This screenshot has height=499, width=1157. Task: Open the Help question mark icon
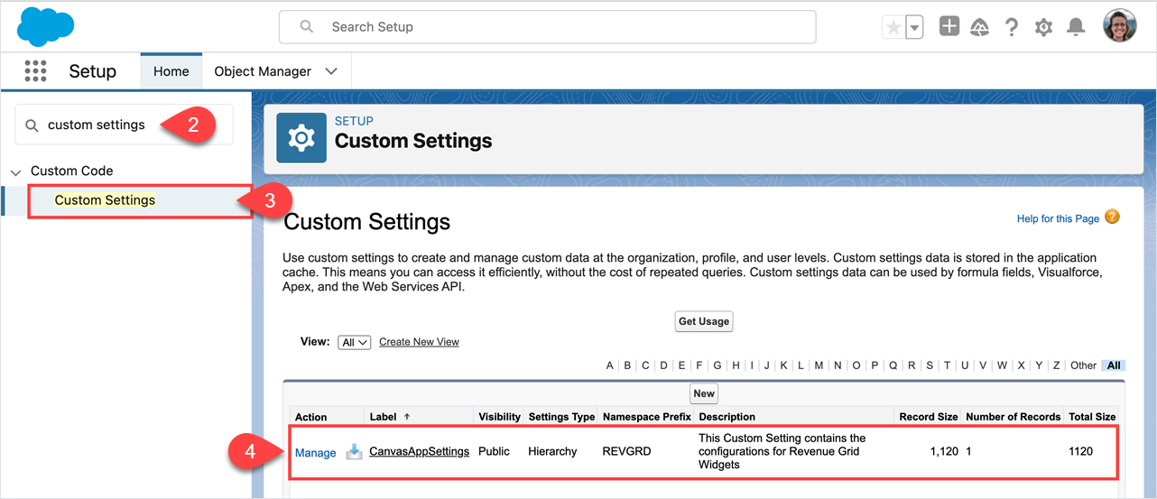[1012, 27]
